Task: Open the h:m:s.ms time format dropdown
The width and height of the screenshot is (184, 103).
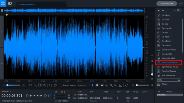Action: [6, 91]
